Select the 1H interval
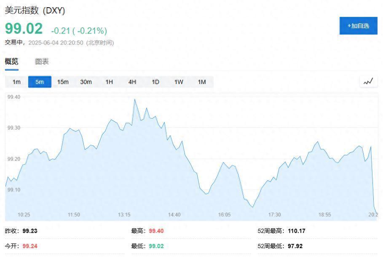383x257 pixels. click(109, 82)
